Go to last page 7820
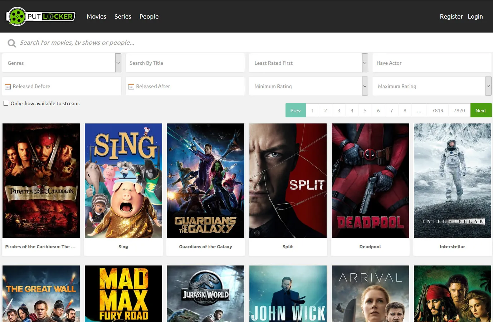 (459, 110)
